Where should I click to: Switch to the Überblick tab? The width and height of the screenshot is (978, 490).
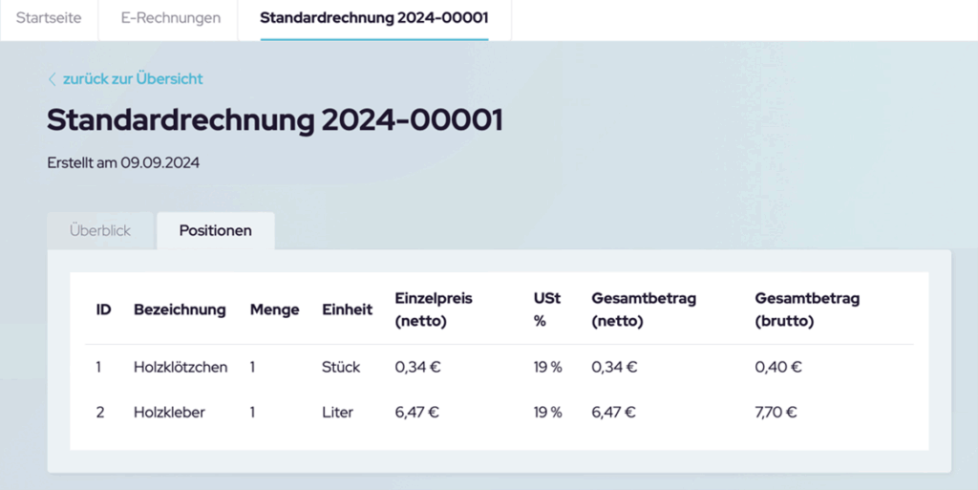coord(100,230)
